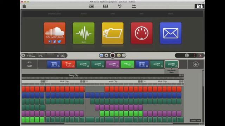225x126 pixels.
Task: Click the rightmost button on Multi Clip 48
Action: pos(141,82)
